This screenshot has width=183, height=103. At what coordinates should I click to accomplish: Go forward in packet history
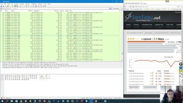[x=24, y=6]
